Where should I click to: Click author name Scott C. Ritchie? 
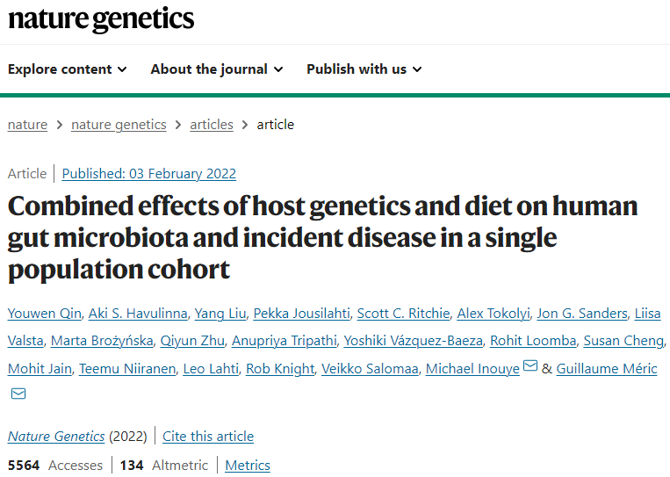[403, 314]
